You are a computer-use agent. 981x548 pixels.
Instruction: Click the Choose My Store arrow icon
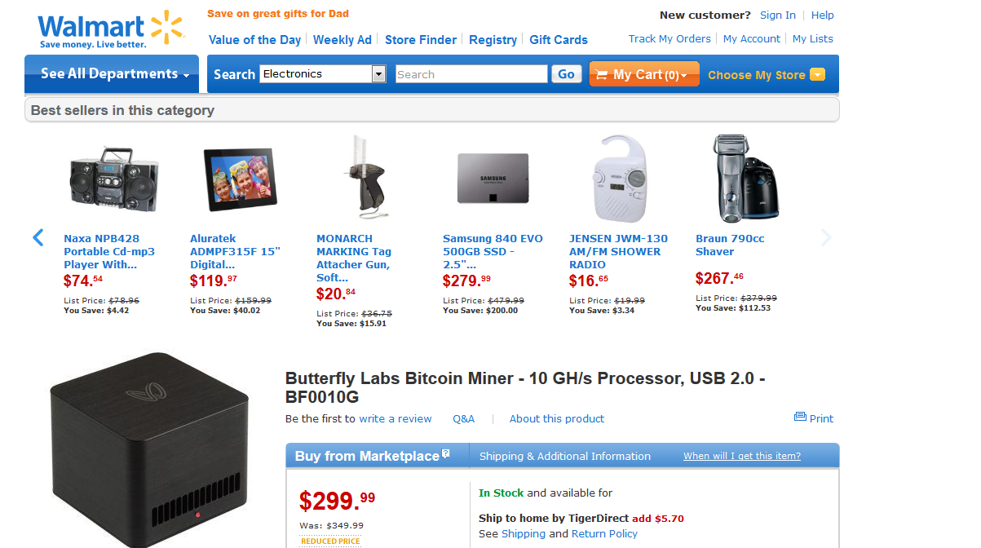pos(817,75)
